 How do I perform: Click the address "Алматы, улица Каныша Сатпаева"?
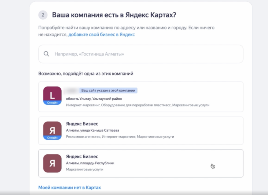92,130
